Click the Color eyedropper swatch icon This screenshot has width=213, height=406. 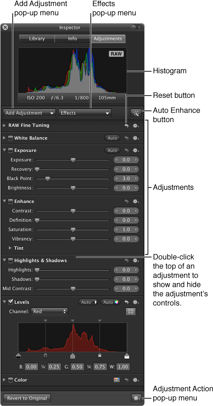pyautogui.click(x=117, y=380)
